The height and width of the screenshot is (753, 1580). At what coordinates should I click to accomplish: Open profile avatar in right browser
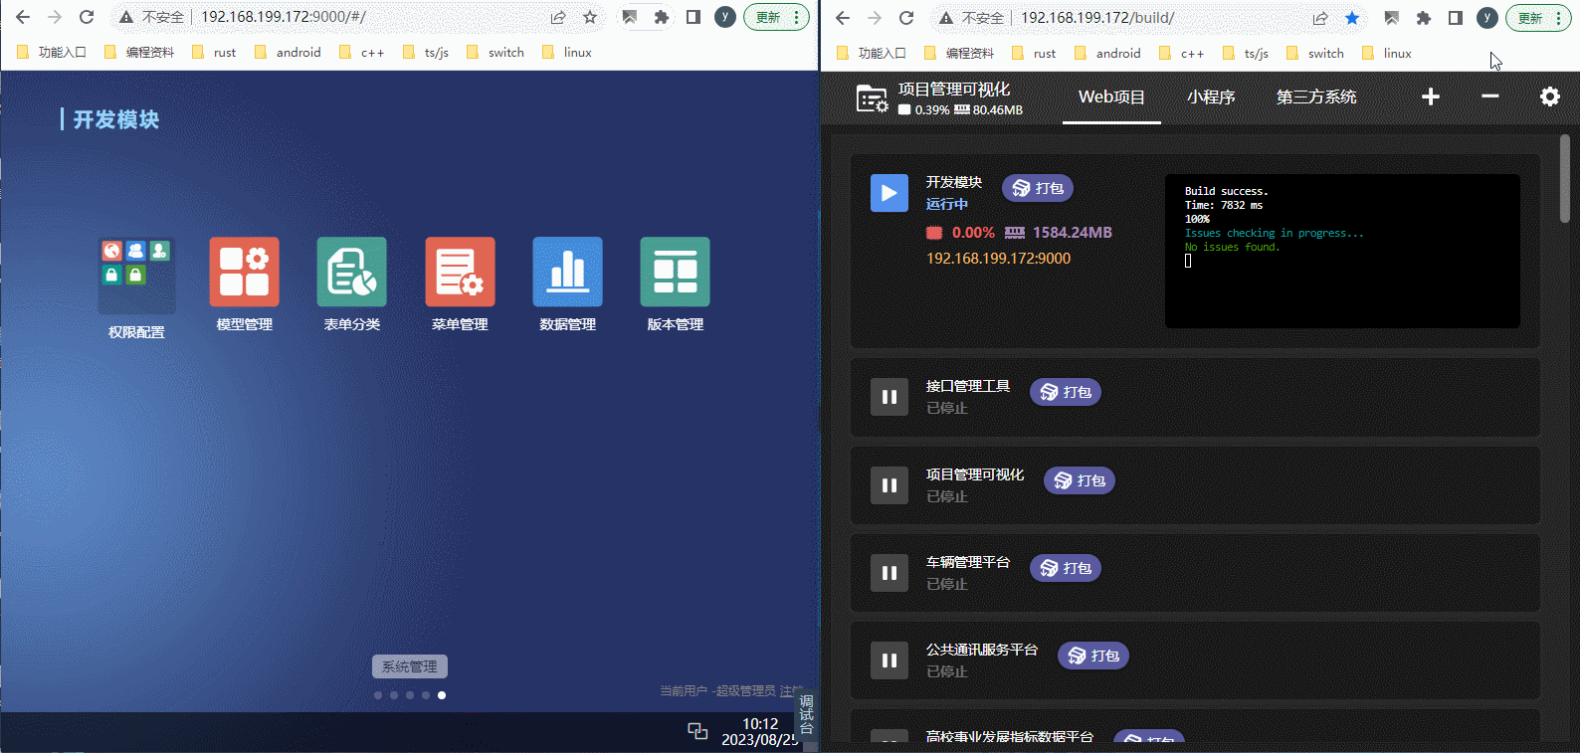1487,17
